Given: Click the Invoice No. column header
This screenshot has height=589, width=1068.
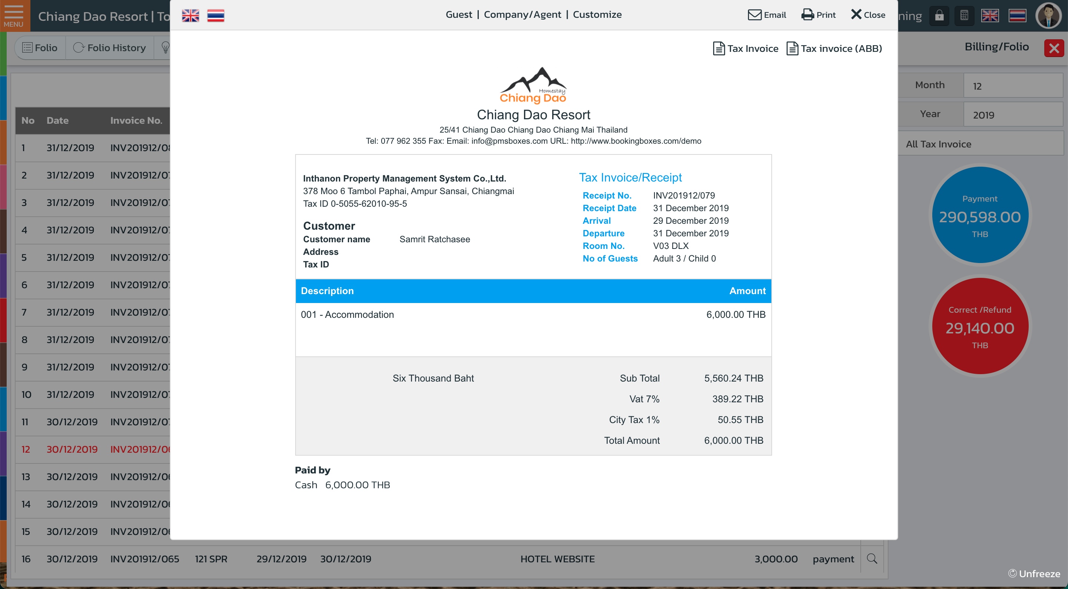Looking at the screenshot, I should tap(136, 120).
